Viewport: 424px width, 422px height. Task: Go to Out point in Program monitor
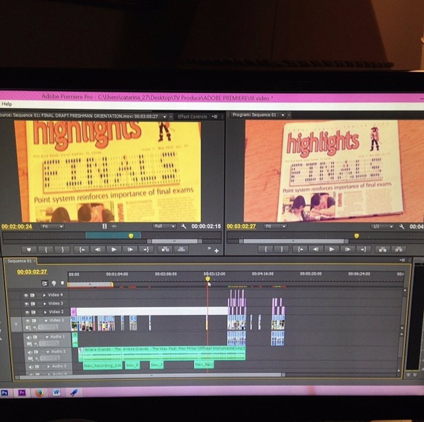[364, 250]
